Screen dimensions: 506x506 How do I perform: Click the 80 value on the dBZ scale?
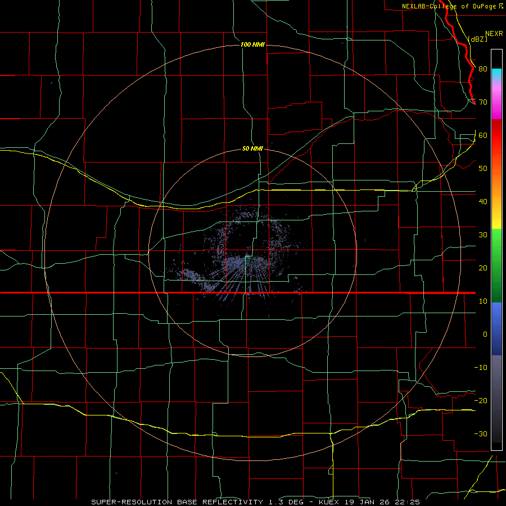pyautogui.click(x=483, y=69)
